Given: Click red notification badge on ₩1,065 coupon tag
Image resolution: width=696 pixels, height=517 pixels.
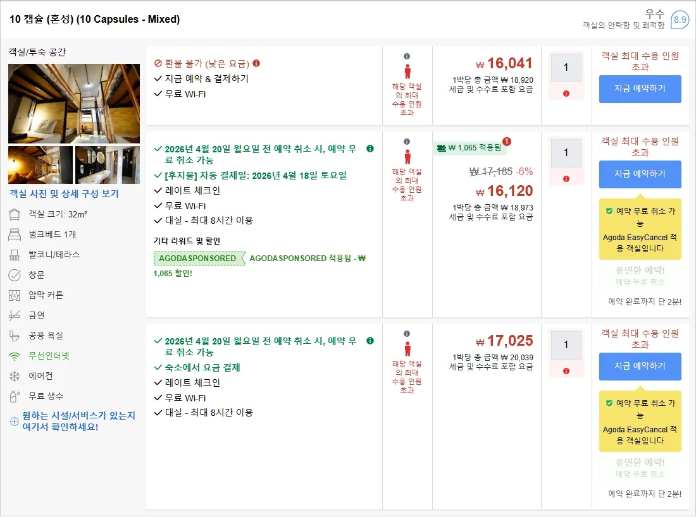Looking at the screenshot, I should pos(506,142).
